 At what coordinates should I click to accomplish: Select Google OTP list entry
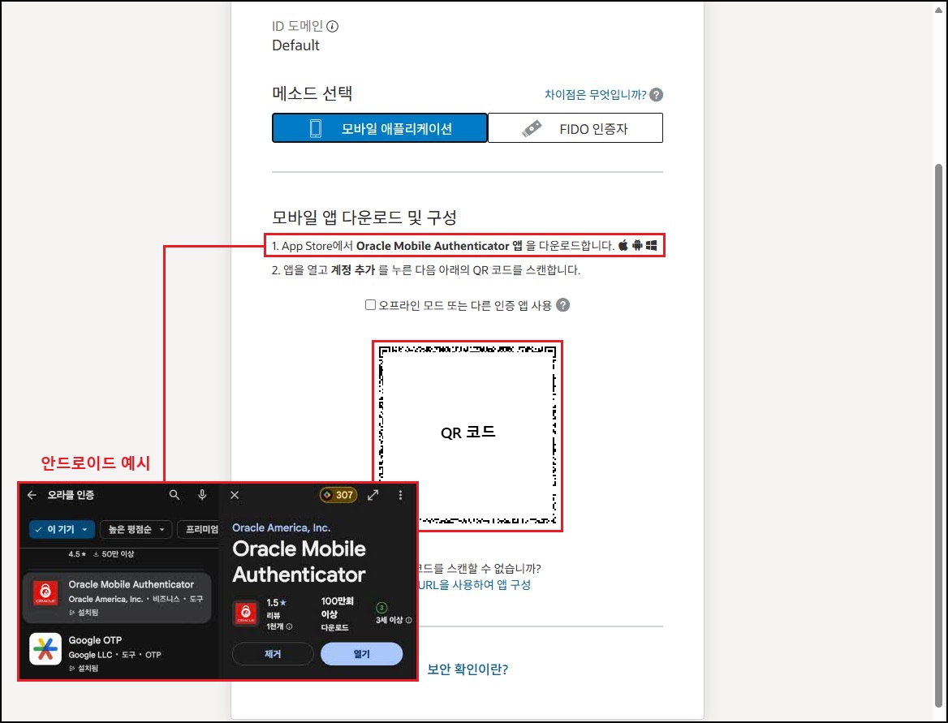tap(117, 652)
